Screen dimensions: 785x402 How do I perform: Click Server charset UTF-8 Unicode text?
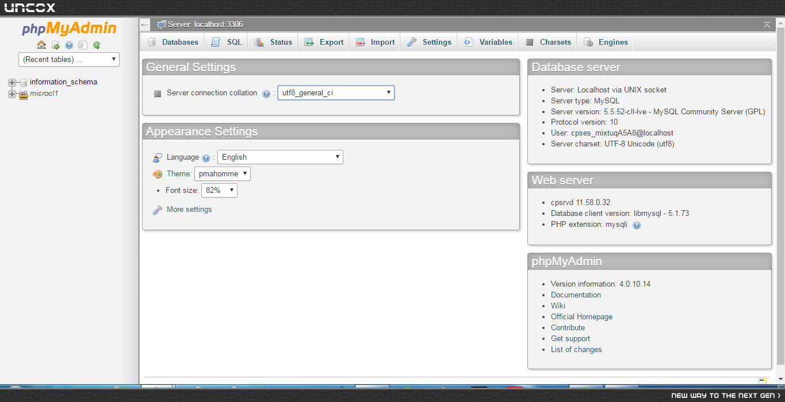(612, 144)
